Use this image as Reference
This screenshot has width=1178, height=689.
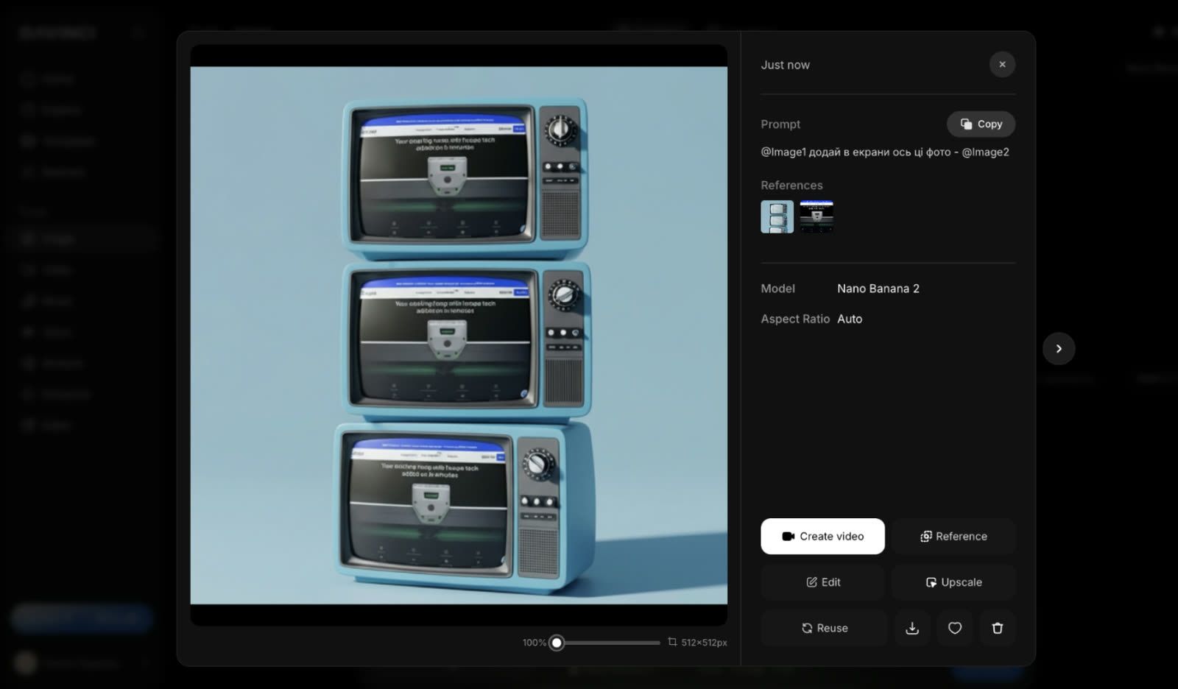click(953, 537)
